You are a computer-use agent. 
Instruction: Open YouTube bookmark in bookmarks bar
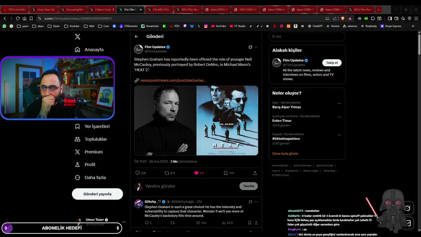coord(218,26)
